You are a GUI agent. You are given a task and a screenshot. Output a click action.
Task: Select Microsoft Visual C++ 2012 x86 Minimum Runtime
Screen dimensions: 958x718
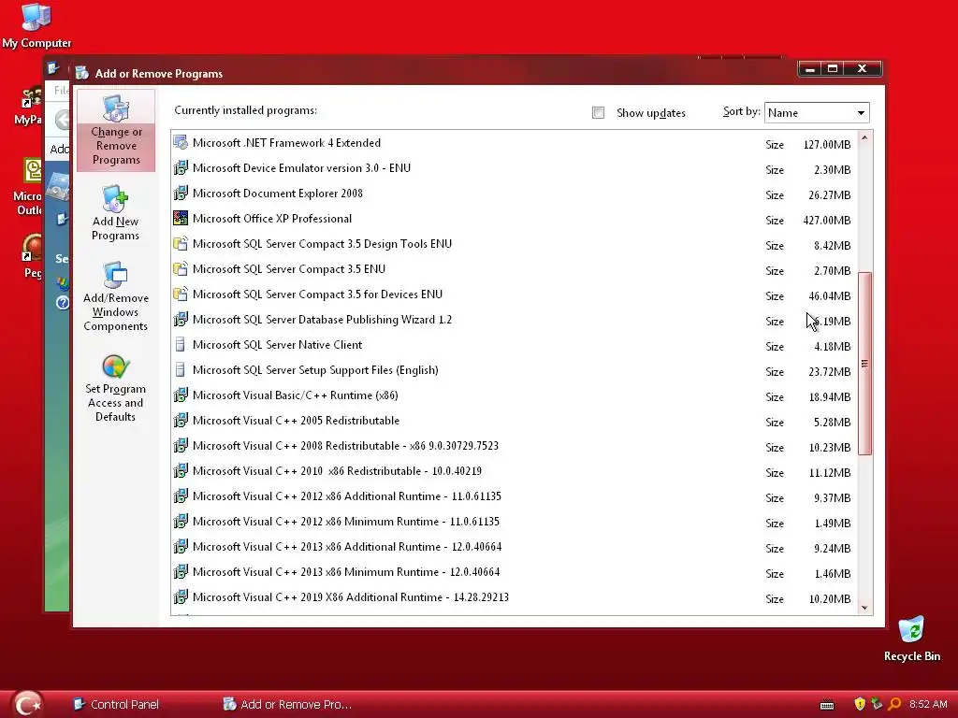[x=515, y=522]
